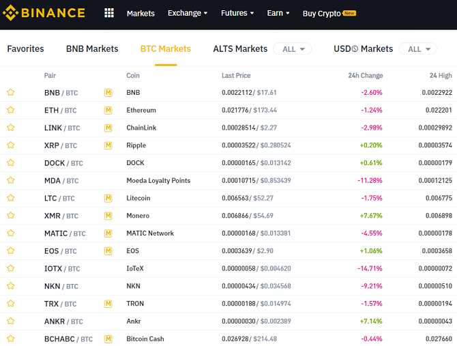This screenshot has width=457, height=346.
Task: Click the MATIC Network coin name
Action: coord(150,233)
